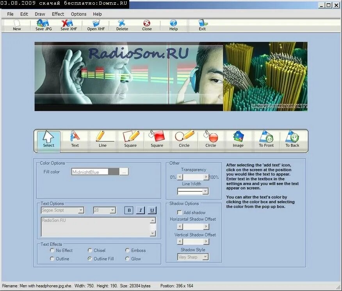342x291 pixels.
Task: Click the RadioSon.RU title on banner
Action: [x=139, y=53]
